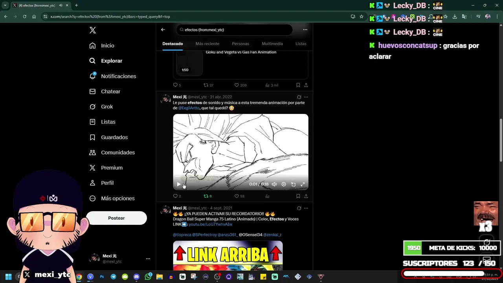Reply to the post with 2 comments
Image resolution: width=503 pixels, height=283 pixels.
tap(177, 196)
